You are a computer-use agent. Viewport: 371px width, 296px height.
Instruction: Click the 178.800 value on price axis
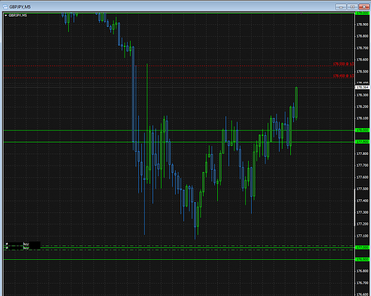(x=362, y=36)
